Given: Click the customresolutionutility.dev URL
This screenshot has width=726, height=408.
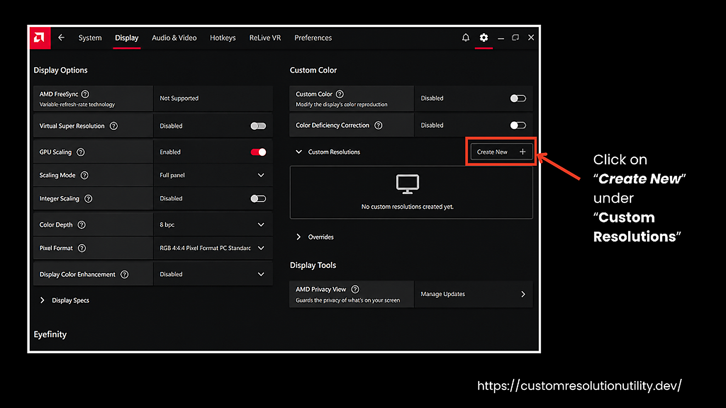Looking at the screenshot, I should [x=579, y=386].
